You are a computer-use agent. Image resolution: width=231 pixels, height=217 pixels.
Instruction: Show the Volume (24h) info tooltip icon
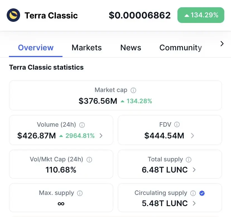(82, 125)
